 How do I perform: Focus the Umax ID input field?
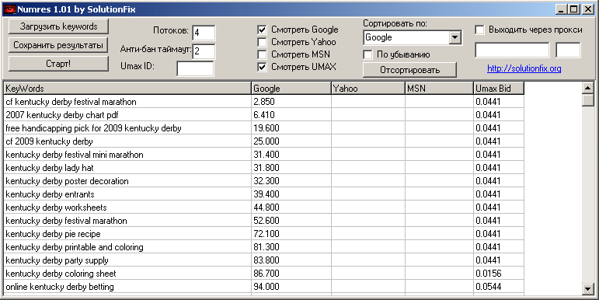pyautogui.click(x=195, y=69)
